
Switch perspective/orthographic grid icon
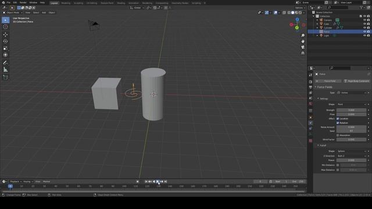click(x=303, y=53)
